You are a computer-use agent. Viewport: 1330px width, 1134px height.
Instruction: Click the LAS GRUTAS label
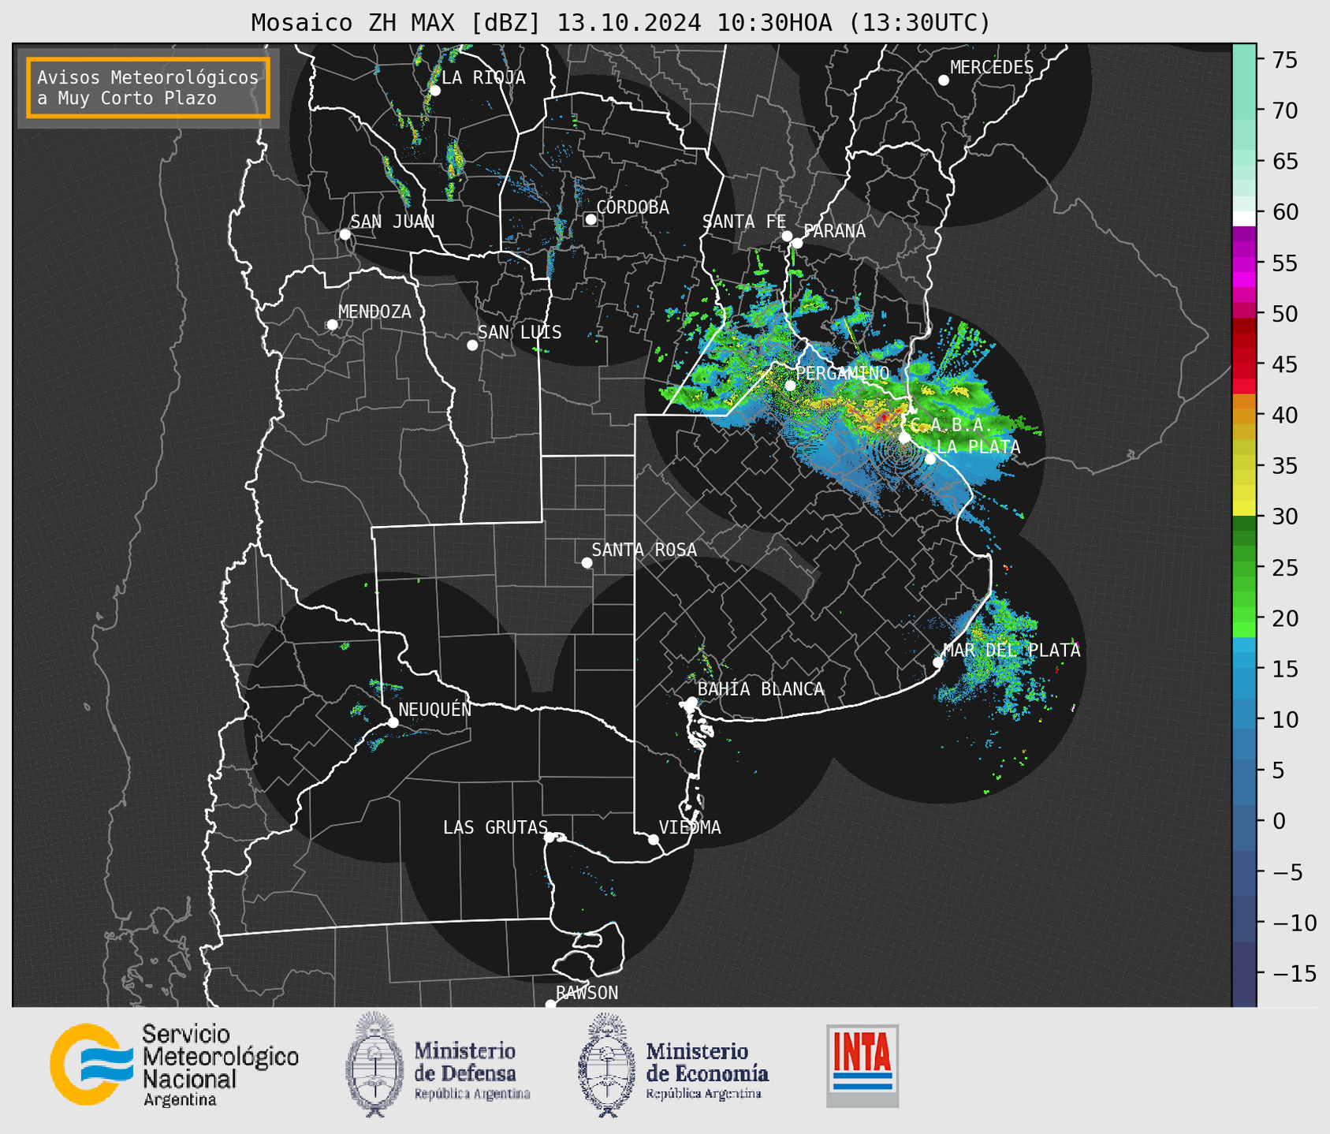(495, 828)
